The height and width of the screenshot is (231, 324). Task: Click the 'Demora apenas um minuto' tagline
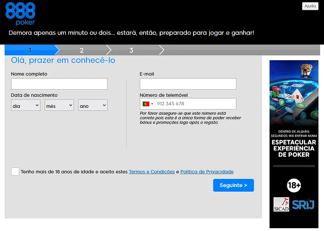(131, 33)
